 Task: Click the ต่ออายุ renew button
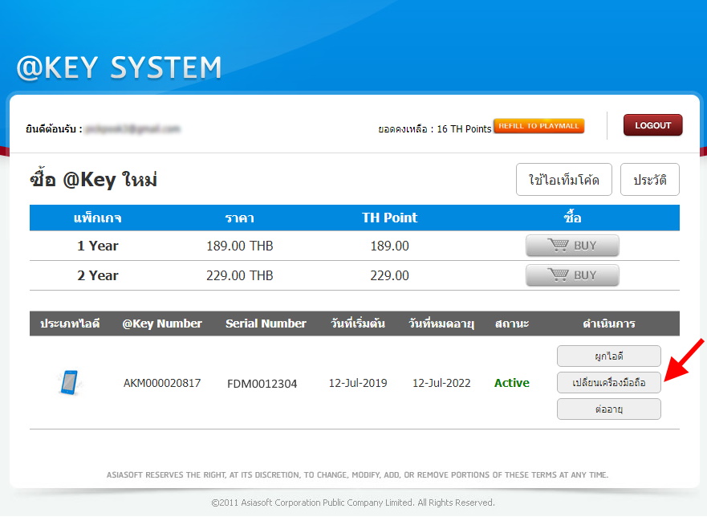tap(608, 409)
